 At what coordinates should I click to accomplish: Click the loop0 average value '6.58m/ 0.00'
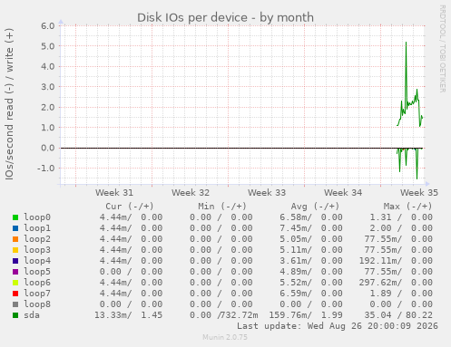pyautogui.click(x=311, y=217)
